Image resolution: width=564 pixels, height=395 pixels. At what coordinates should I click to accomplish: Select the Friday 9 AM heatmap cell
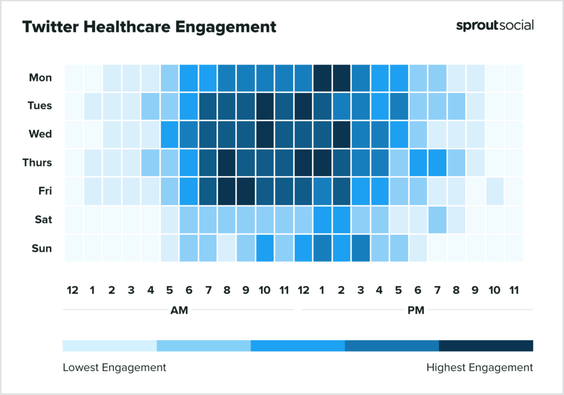pyautogui.click(x=246, y=191)
